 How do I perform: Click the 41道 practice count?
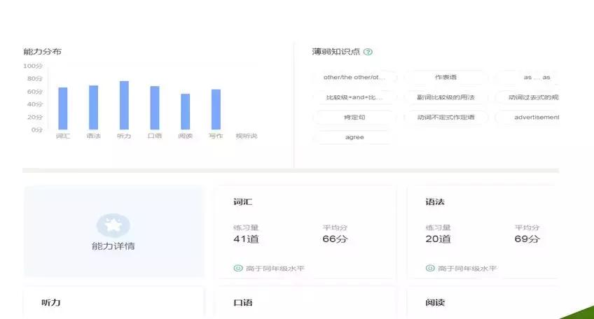click(x=247, y=239)
